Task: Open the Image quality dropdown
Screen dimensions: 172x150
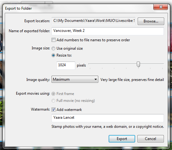Action: (75, 79)
